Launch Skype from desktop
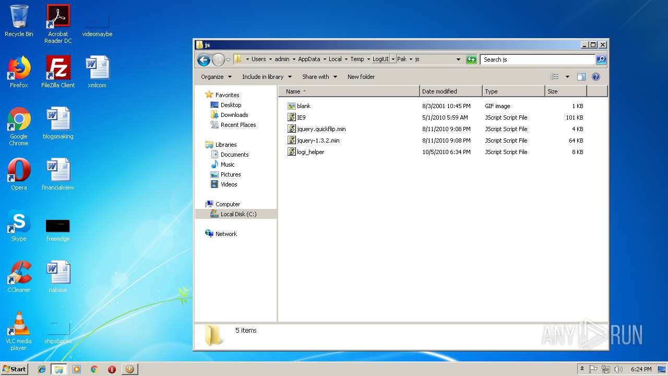 (x=19, y=226)
